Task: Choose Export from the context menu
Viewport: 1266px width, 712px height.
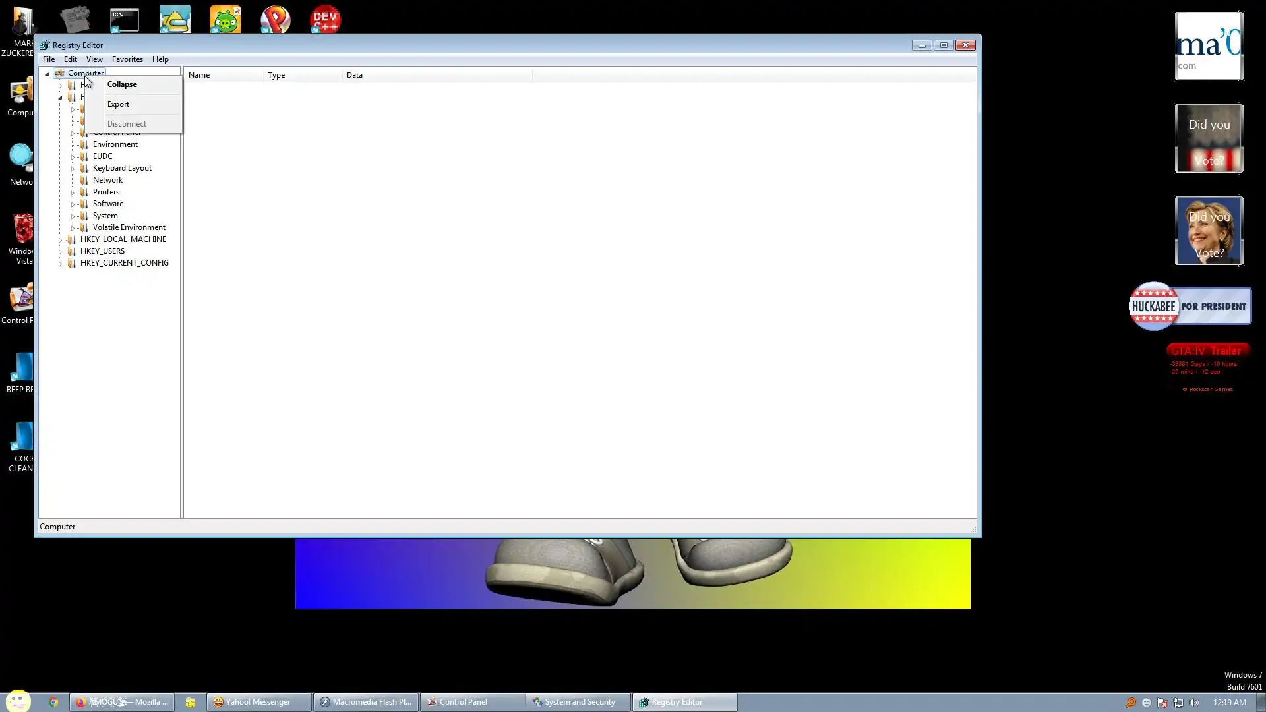Action: 118,104
